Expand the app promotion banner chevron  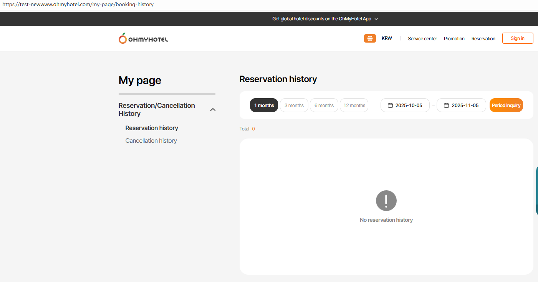pyautogui.click(x=376, y=19)
